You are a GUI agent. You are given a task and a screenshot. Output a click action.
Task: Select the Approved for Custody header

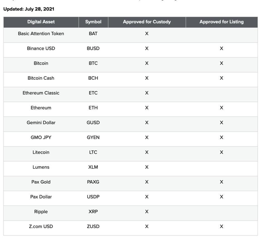(147, 22)
